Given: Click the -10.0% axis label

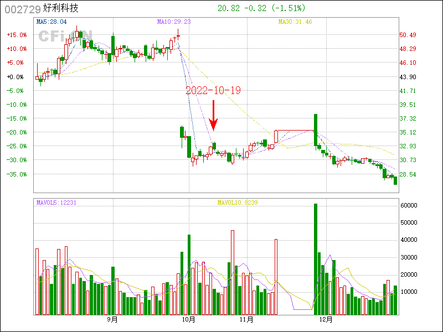Looking at the screenshot, I should [x=17, y=105].
